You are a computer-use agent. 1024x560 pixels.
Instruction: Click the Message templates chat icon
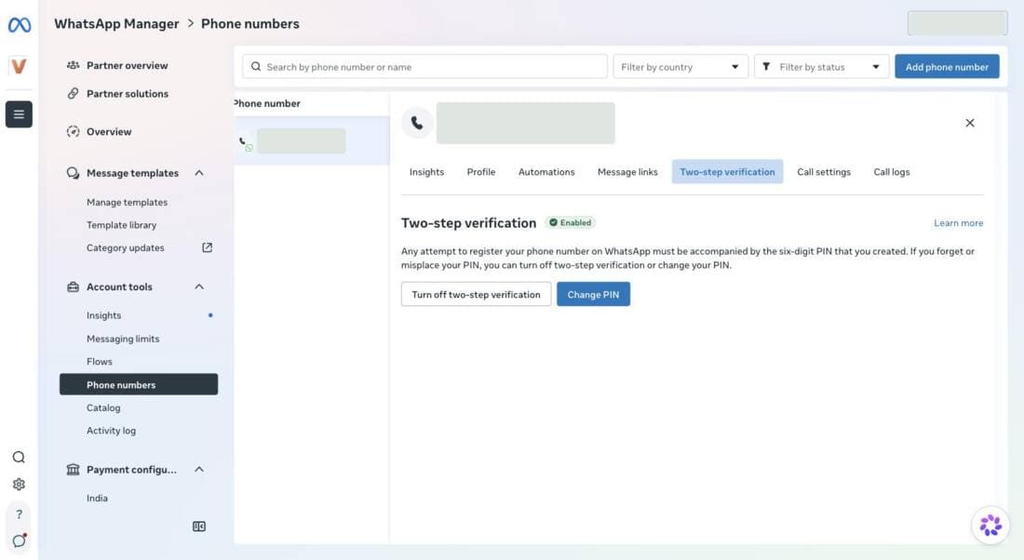(x=74, y=173)
